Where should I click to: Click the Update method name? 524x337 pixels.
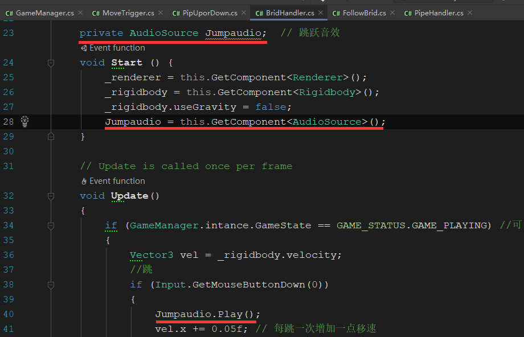(130, 196)
